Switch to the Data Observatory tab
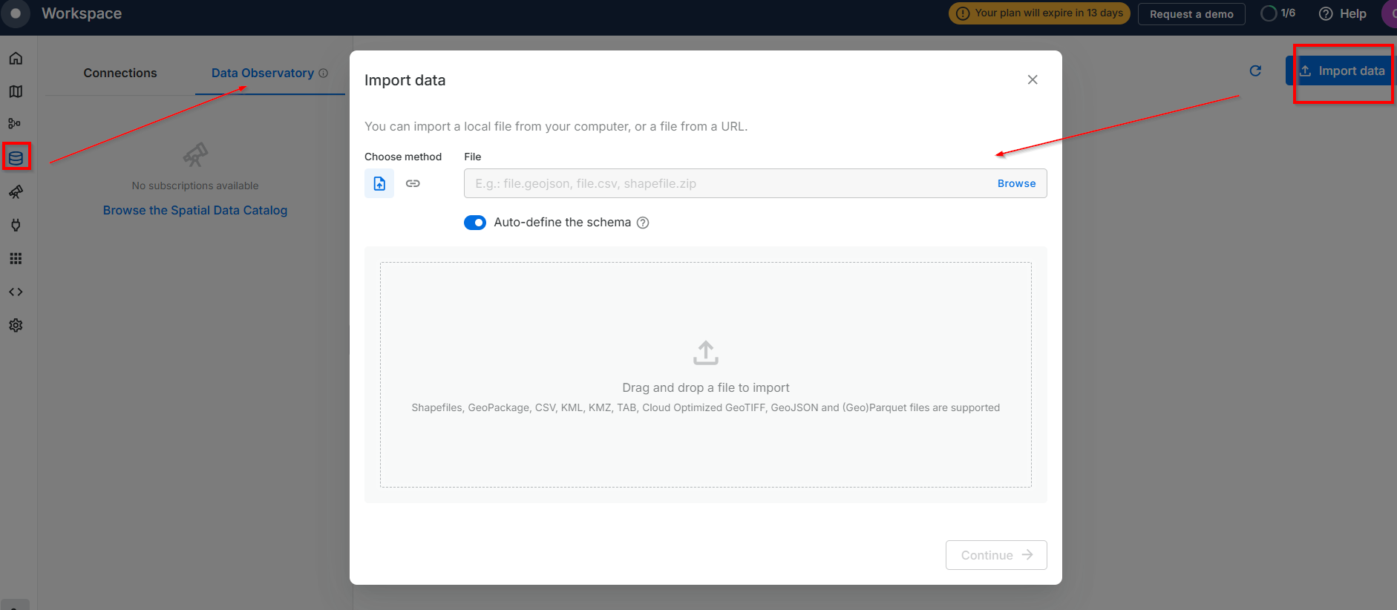1397x610 pixels. pyautogui.click(x=263, y=73)
